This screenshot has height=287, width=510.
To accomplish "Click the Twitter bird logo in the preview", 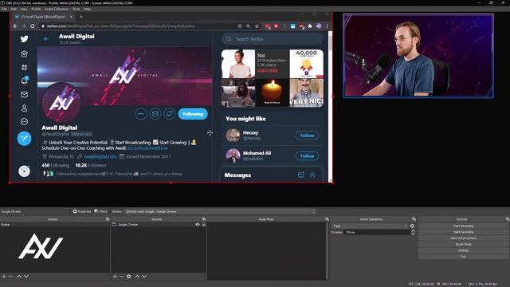I will click(24, 39).
